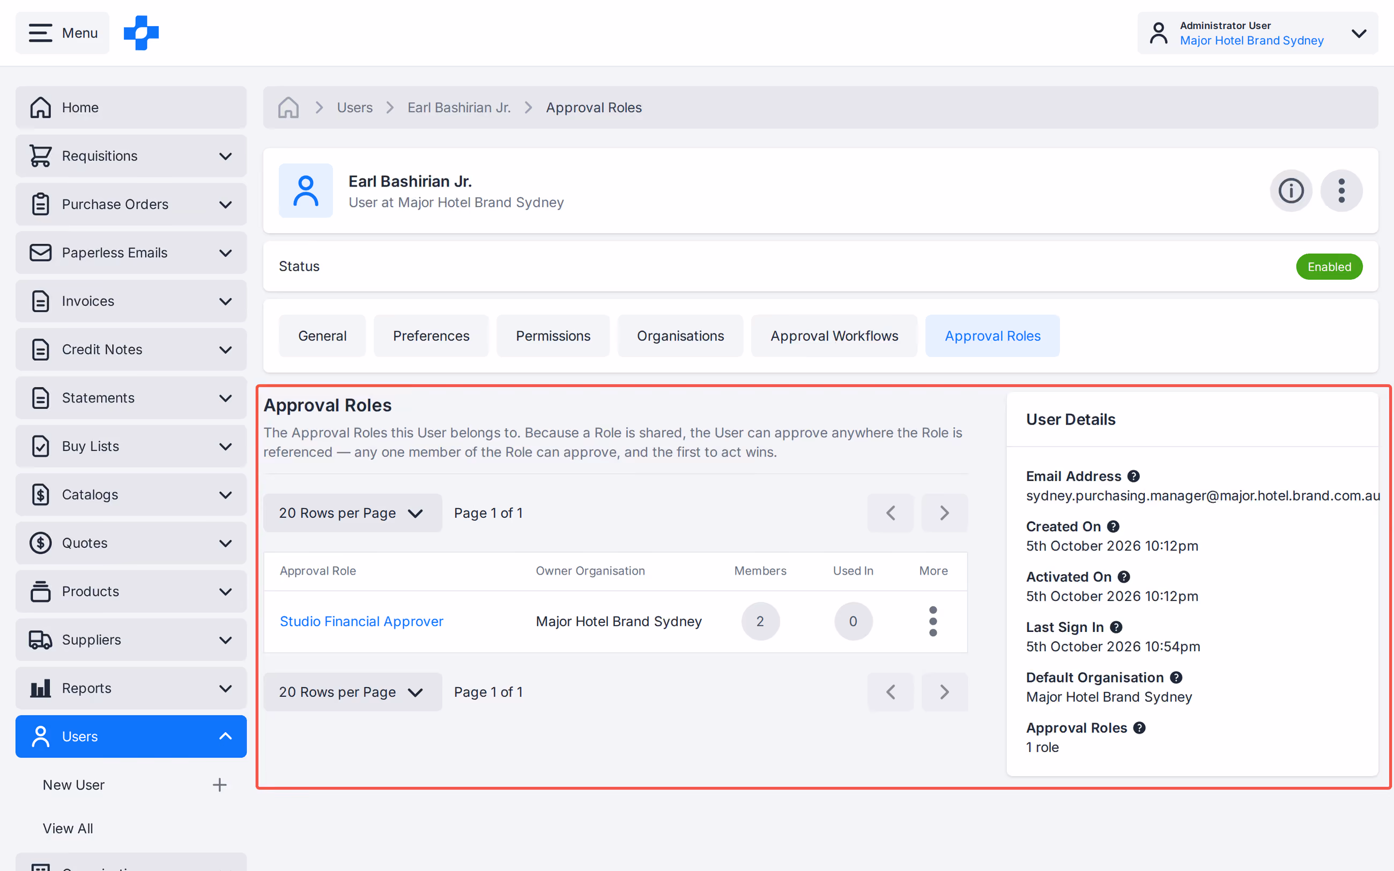Image resolution: width=1394 pixels, height=871 pixels.
Task: Switch to the General tab
Action: coord(323,336)
